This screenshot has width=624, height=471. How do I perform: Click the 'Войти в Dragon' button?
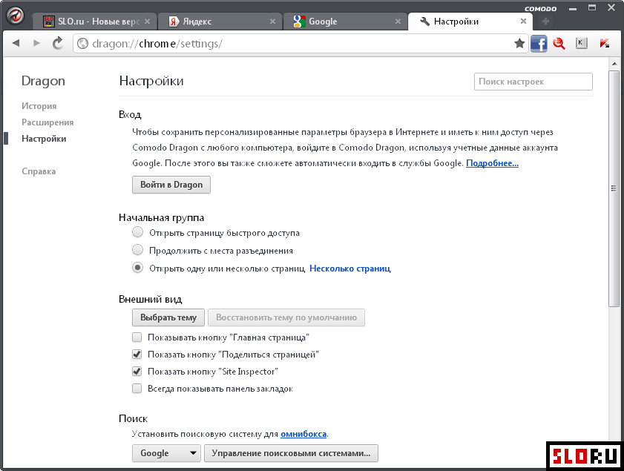click(171, 185)
